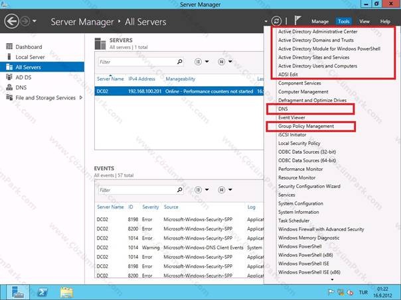401x300 pixels.
Task: Open Local Security Policy
Action: click(x=299, y=143)
